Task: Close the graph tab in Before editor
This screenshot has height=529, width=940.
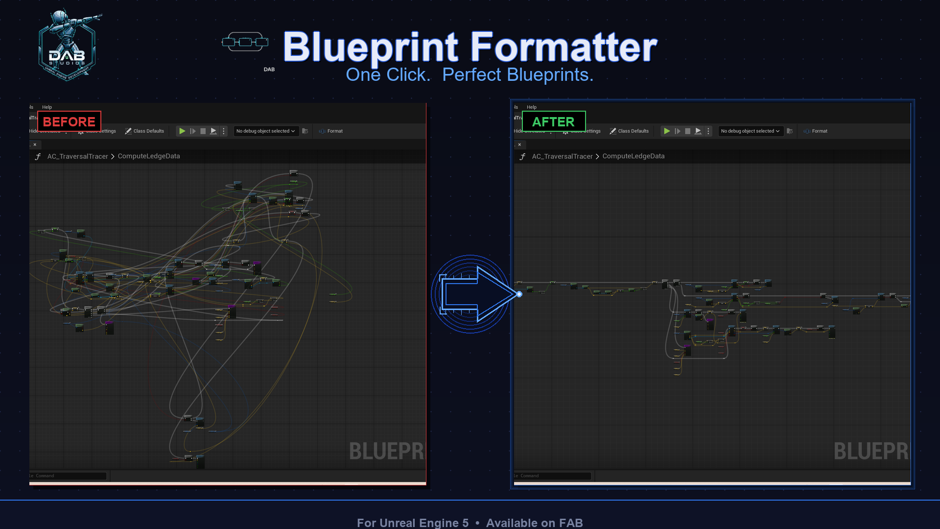Action: 35,144
